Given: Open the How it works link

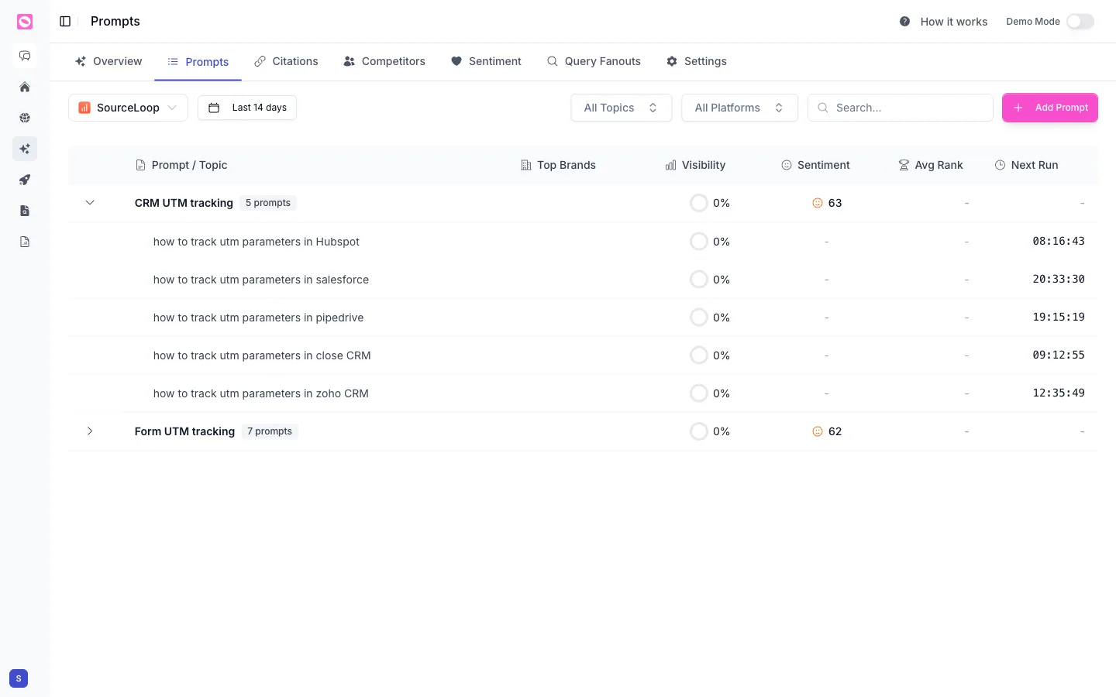Looking at the screenshot, I should tap(943, 22).
